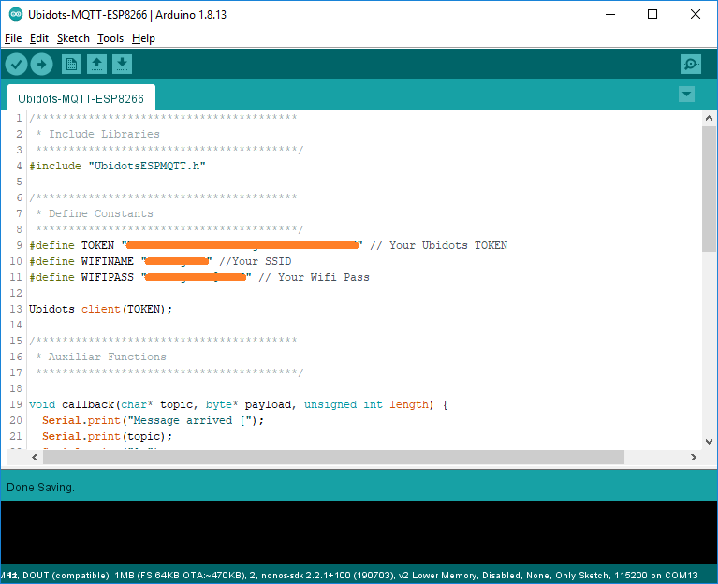
Task: Click the Upload arrow button
Action: [42, 64]
